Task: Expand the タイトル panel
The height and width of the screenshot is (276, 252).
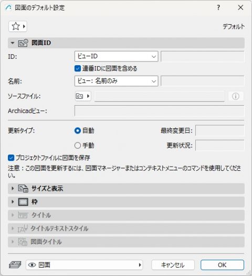Action: tap(126, 215)
